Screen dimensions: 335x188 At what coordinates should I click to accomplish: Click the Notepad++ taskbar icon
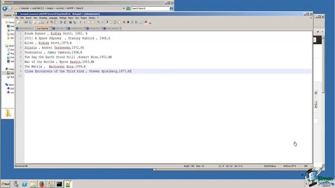(x=68, y=184)
